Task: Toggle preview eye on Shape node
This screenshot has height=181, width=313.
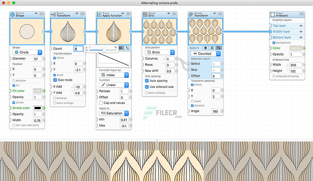Action: tap(36, 13)
